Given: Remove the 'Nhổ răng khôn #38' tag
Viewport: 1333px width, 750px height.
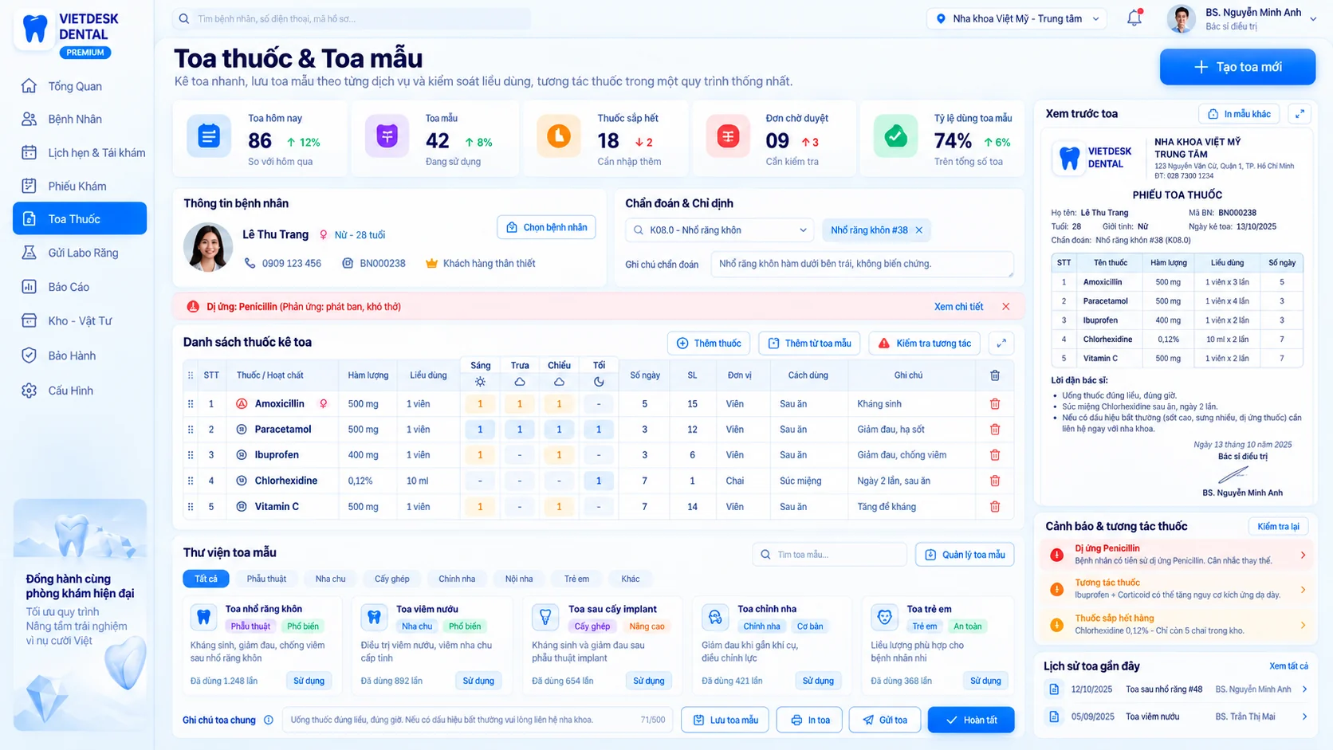Looking at the screenshot, I should point(919,230).
